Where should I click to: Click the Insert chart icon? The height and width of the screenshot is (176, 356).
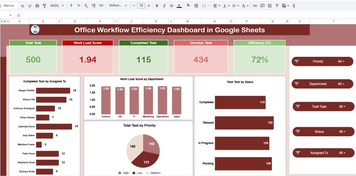[x=270, y=6]
